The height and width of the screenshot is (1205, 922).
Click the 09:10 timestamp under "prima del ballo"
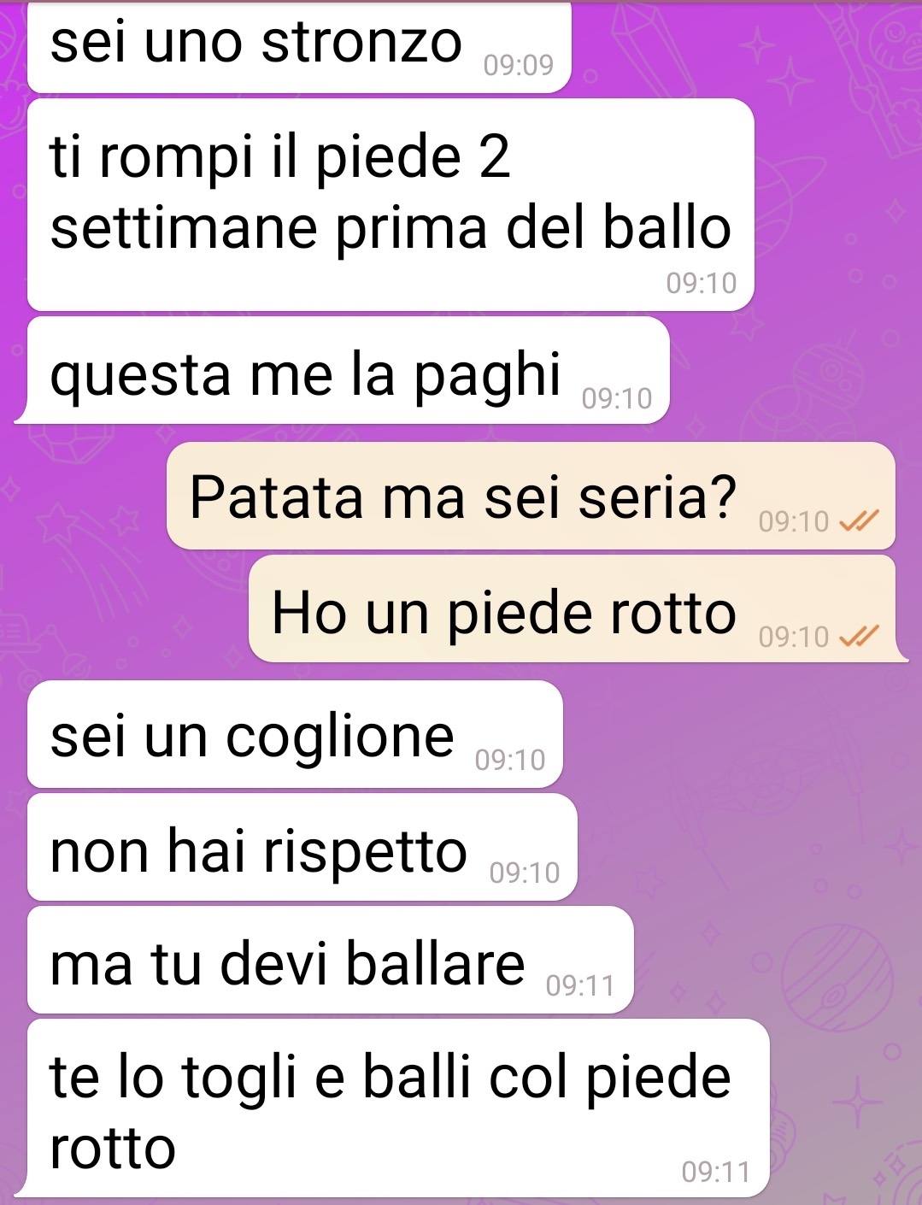(702, 283)
